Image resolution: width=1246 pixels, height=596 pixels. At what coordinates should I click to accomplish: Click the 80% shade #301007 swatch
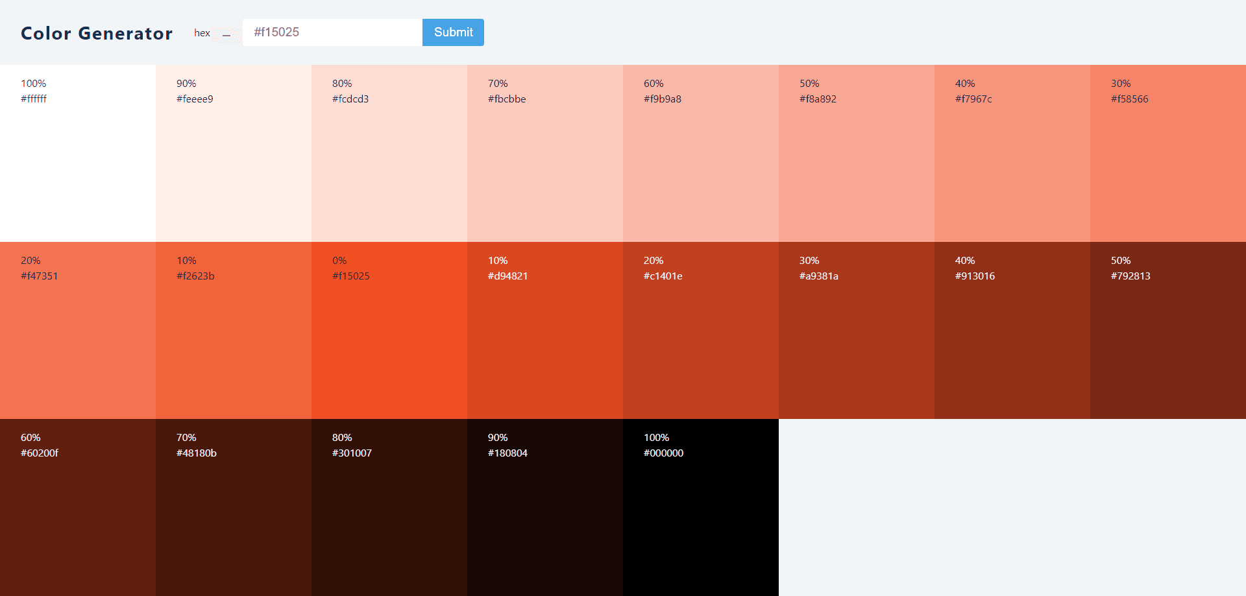(x=389, y=507)
